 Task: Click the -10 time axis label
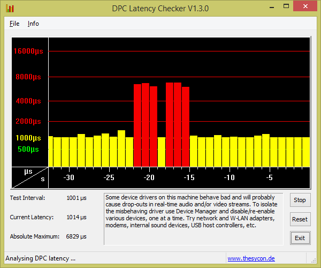(x=230, y=177)
